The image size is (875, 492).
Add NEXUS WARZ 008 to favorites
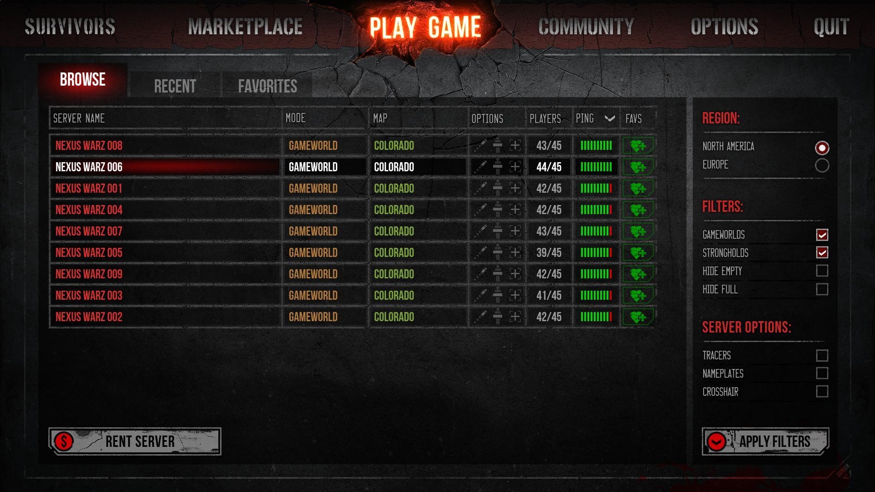click(638, 146)
